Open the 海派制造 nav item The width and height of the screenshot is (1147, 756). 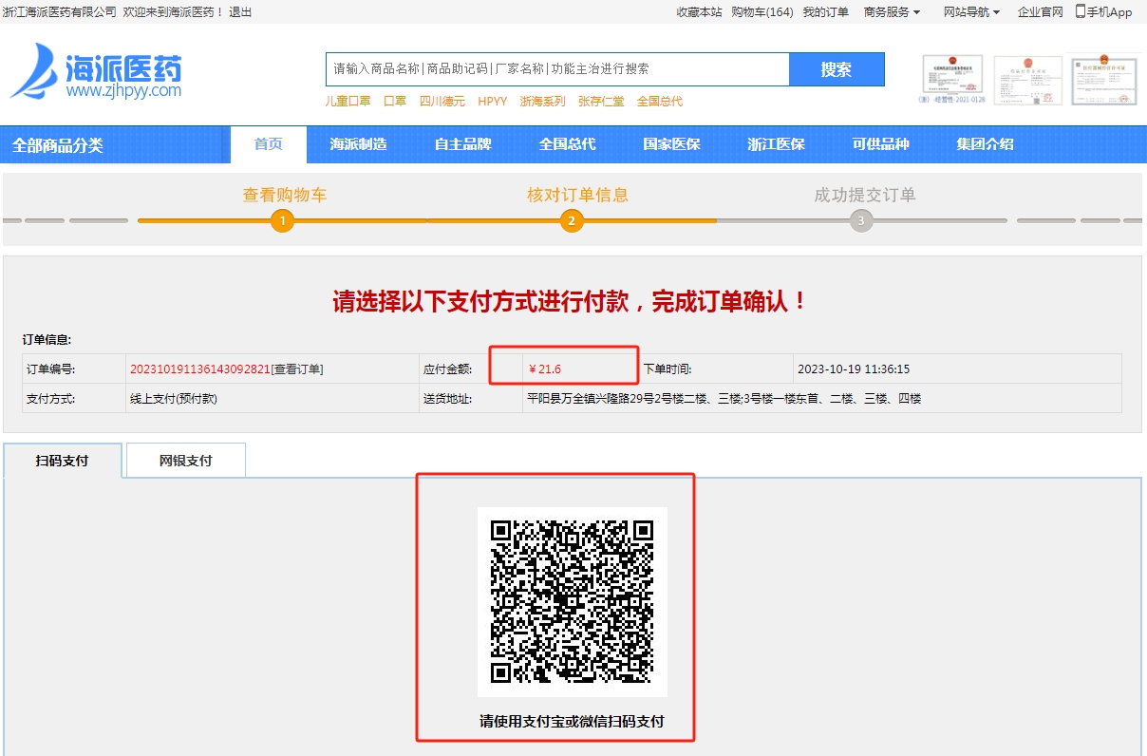coord(358,144)
